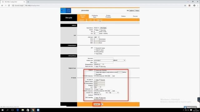200x112 pixels.
Task: Select Etkin for Durum status
Action: 95,30
